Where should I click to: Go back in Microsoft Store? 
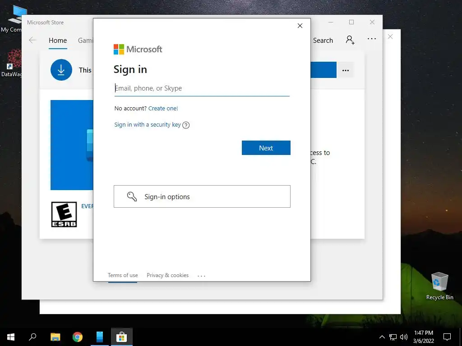[32, 40]
